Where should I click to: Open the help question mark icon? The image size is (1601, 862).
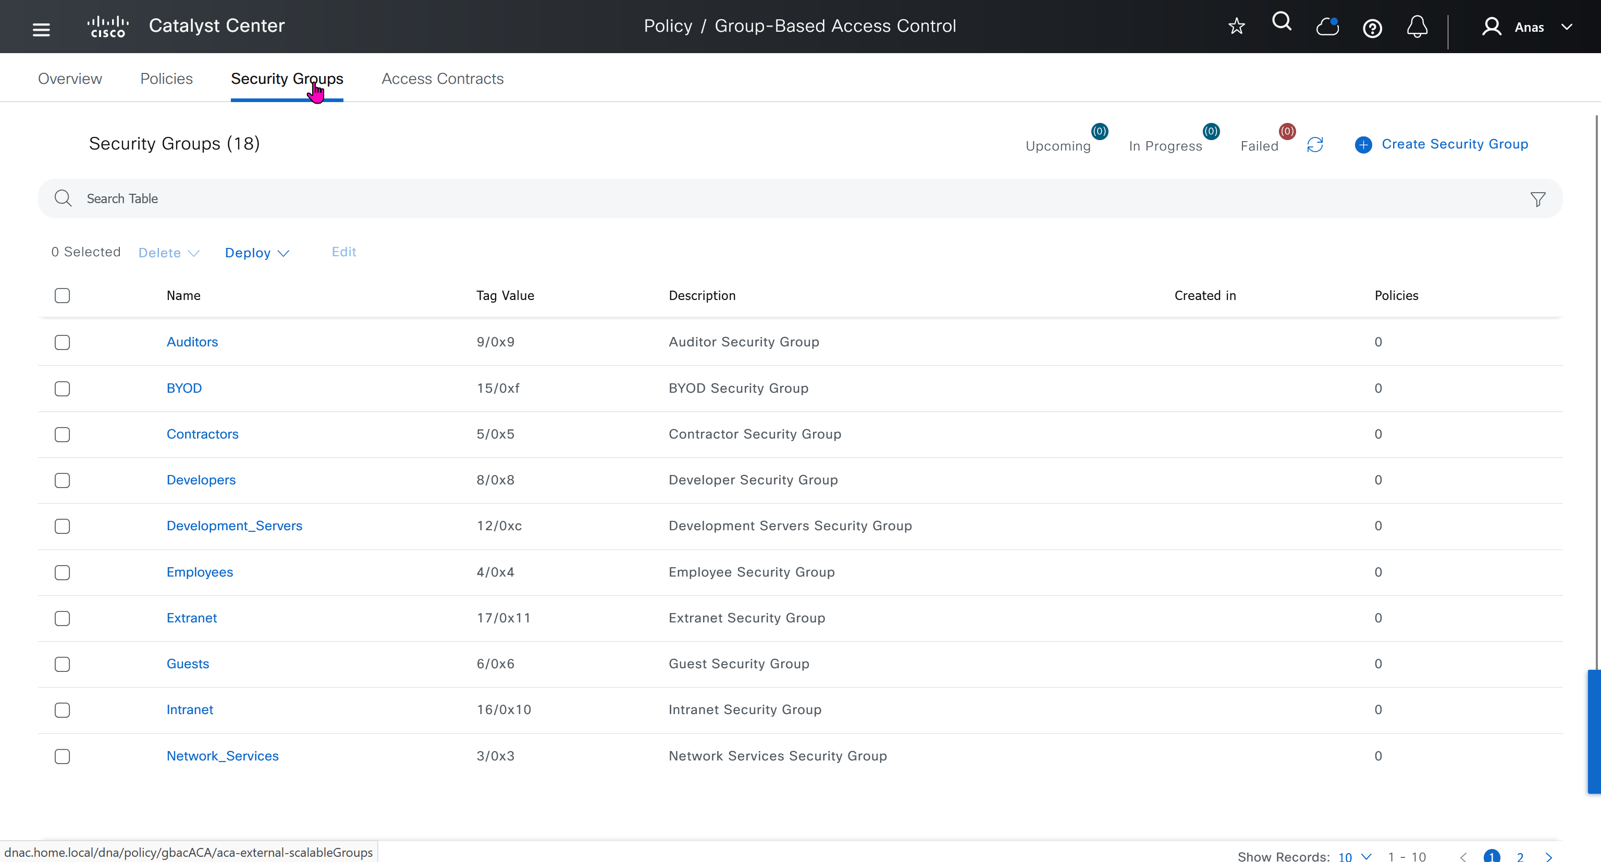click(1372, 28)
